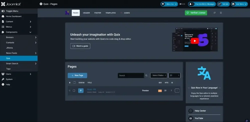
Task: Click the search magnifier icon
Action: point(146,75)
